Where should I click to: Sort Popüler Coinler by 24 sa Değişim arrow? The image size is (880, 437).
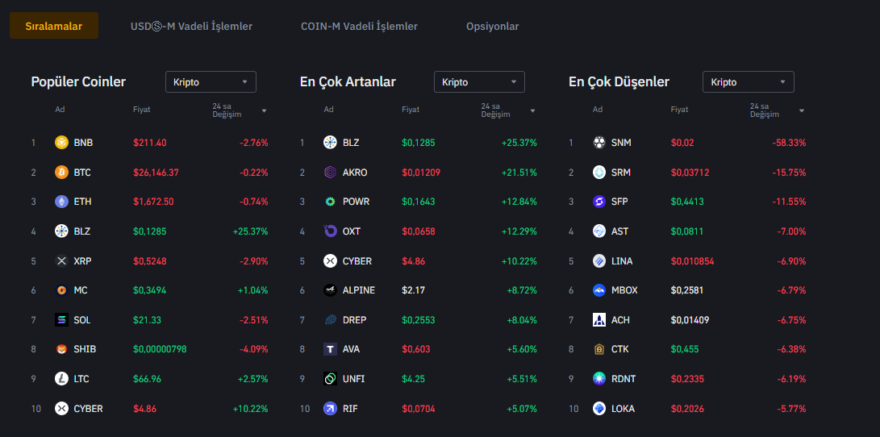click(x=264, y=110)
